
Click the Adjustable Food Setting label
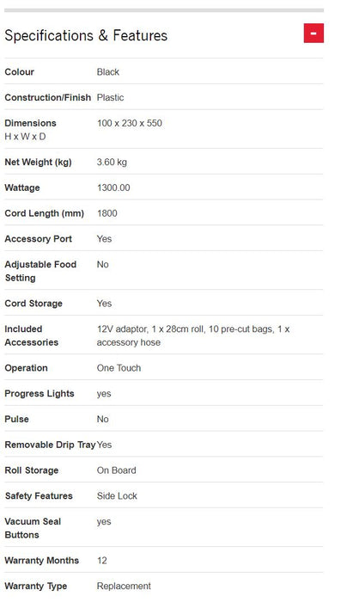pyautogui.click(x=40, y=271)
